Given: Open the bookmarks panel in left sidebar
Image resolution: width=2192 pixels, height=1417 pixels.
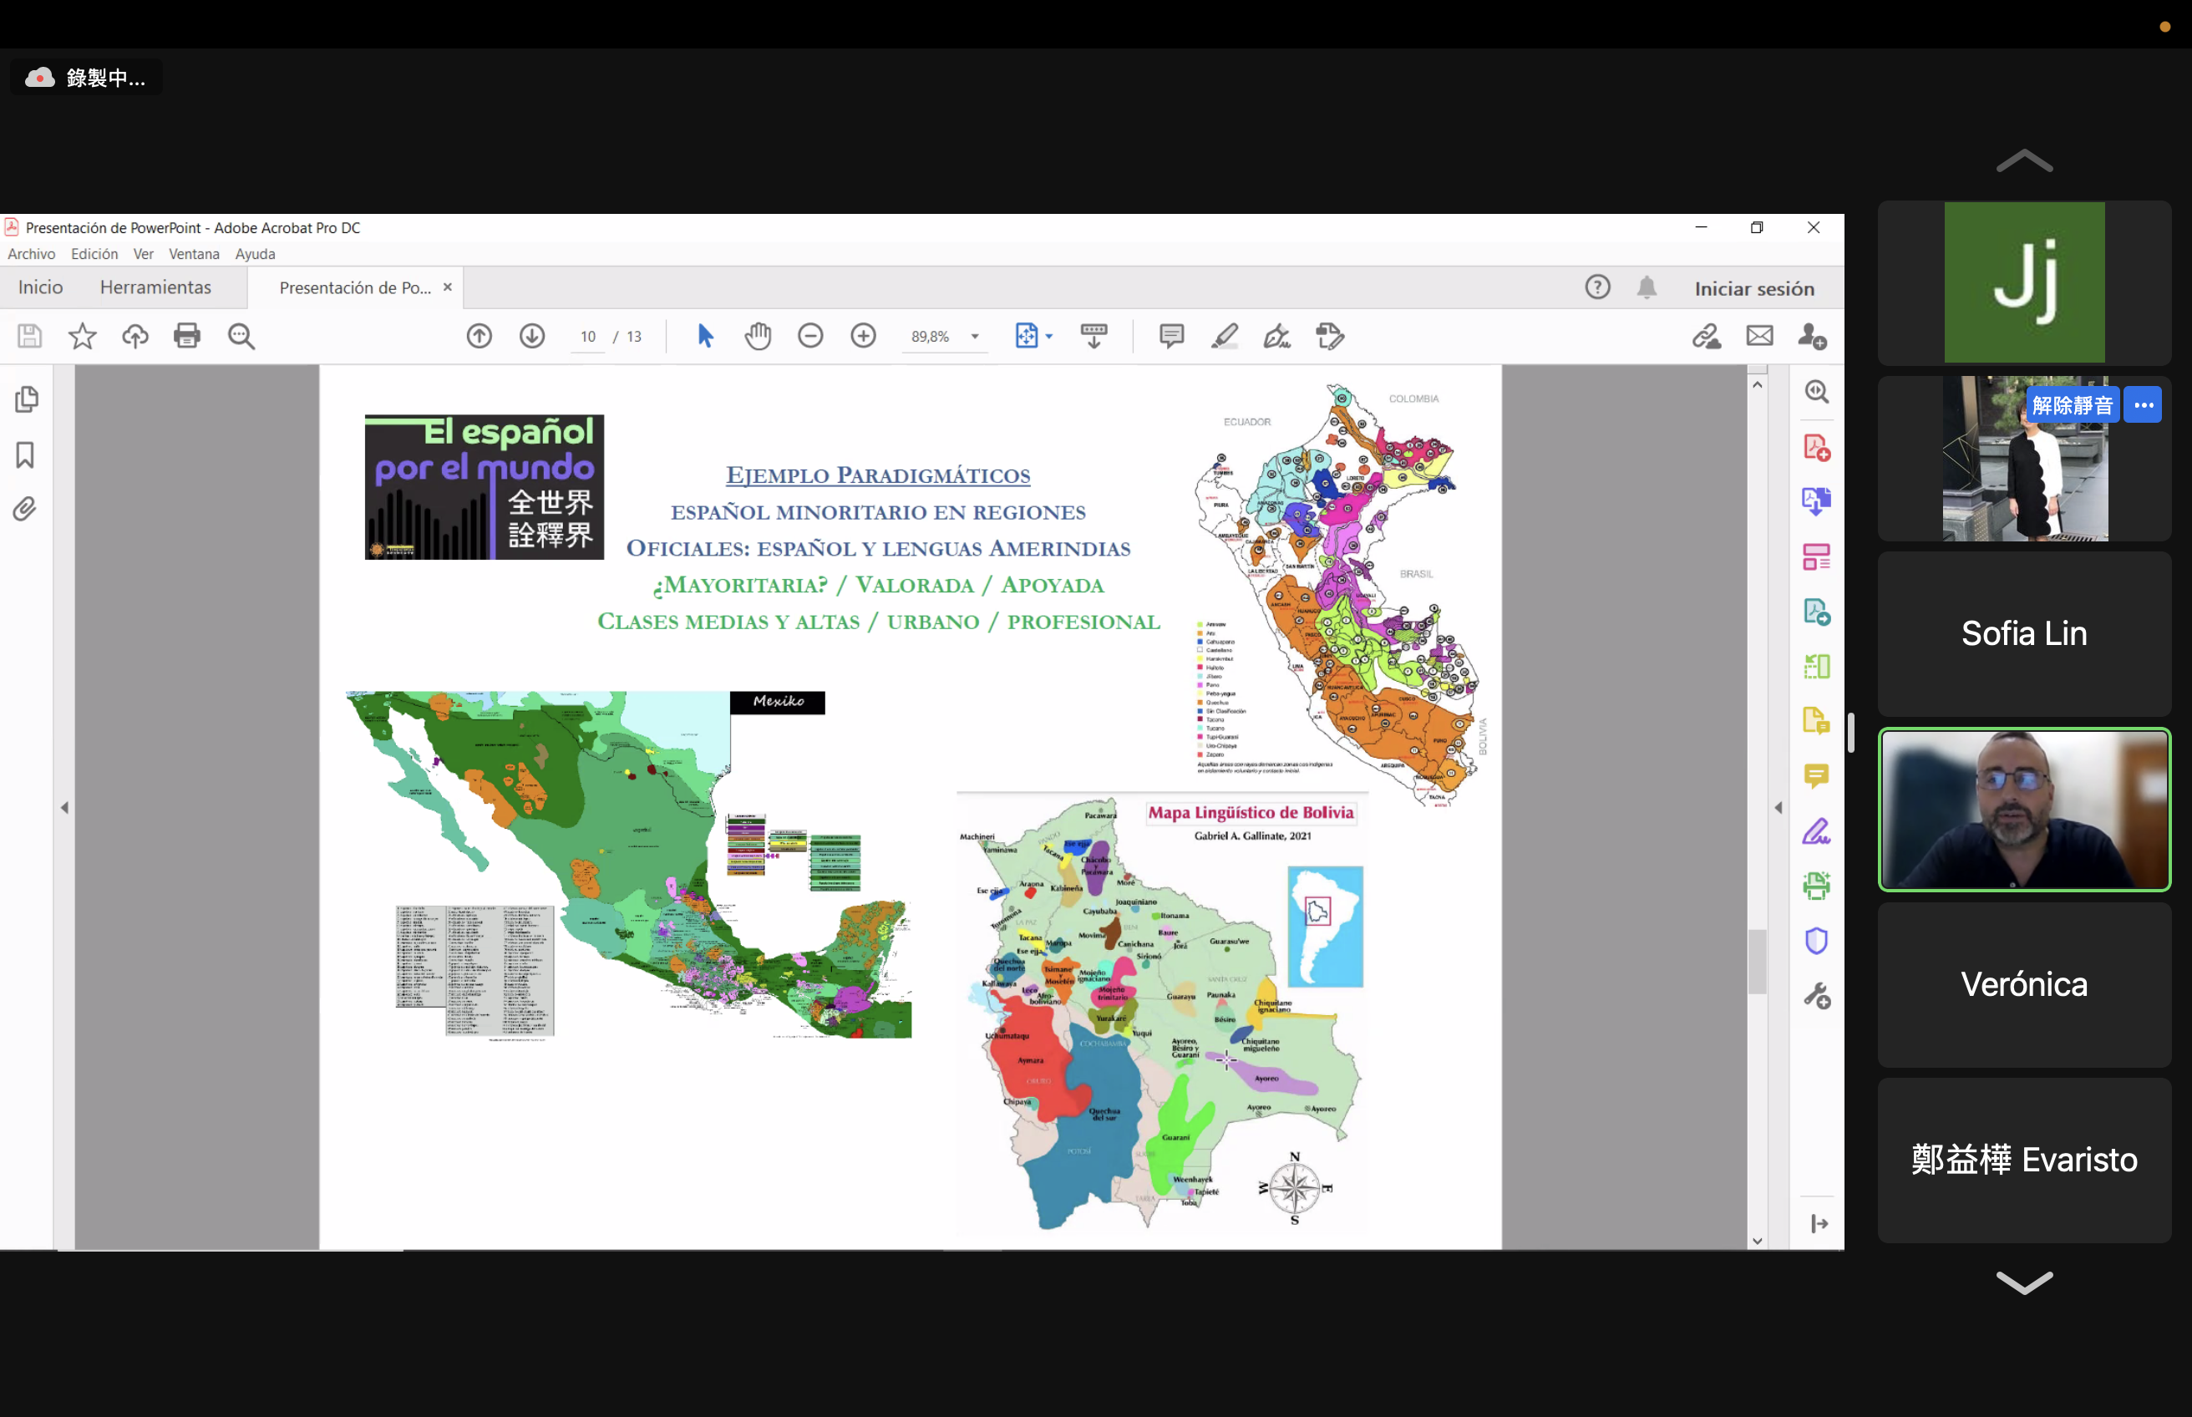Looking at the screenshot, I should click(x=25, y=455).
